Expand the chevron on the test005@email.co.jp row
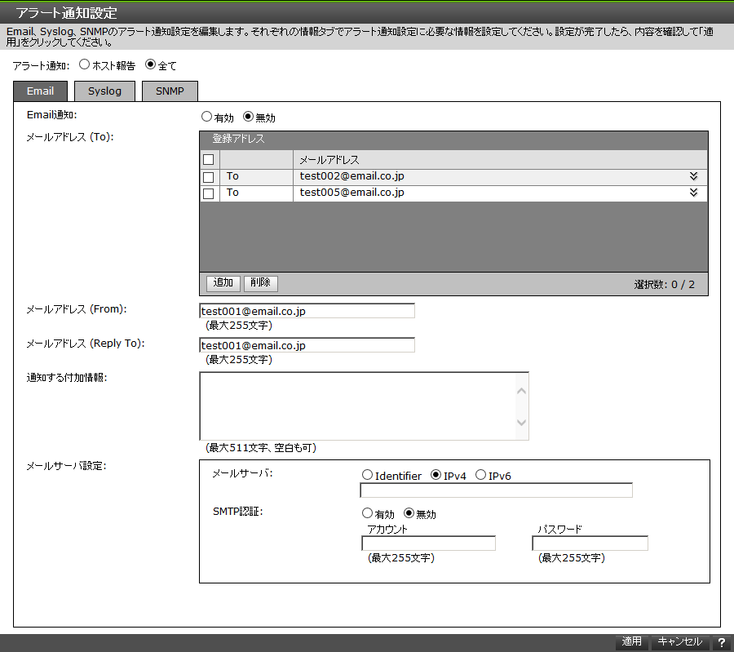Screen dimensions: 734x652 pos(693,193)
